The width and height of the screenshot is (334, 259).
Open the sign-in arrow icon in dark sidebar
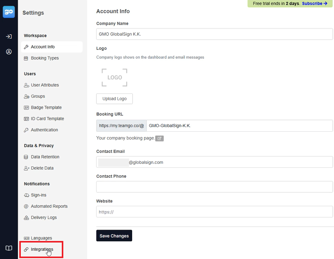click(9, 37)
